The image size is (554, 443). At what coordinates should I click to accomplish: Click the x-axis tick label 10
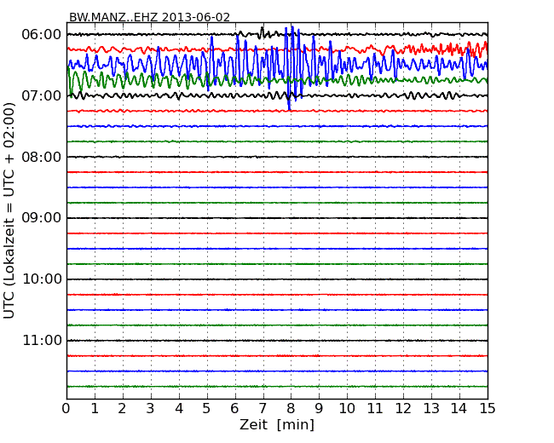point(347,409)
